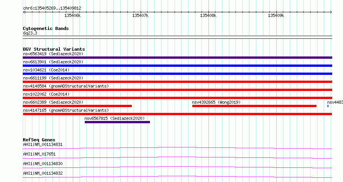Click the AHI1|NM_001134831 transcript label

[43, 144]
